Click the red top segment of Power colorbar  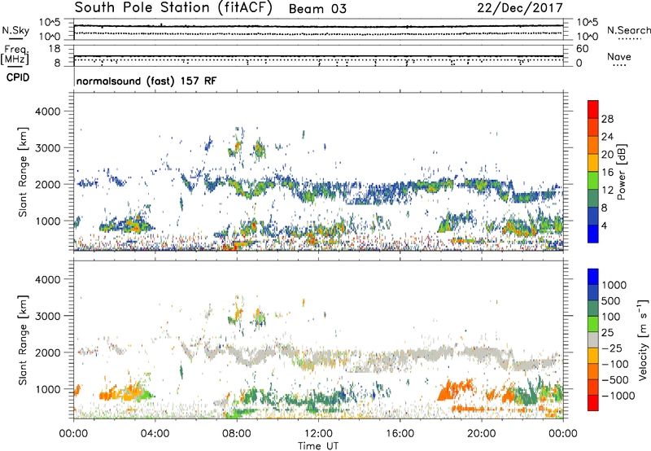pos(593,109)
